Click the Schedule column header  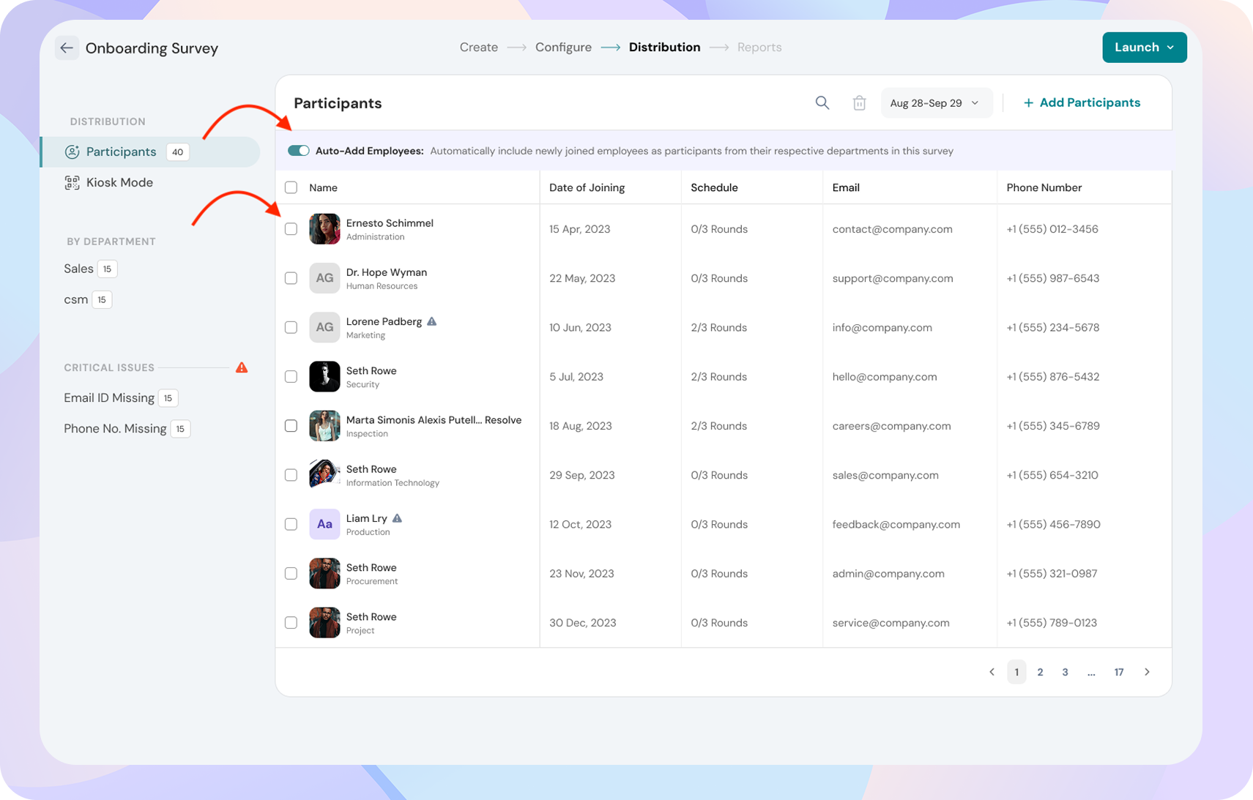point(714,187)
